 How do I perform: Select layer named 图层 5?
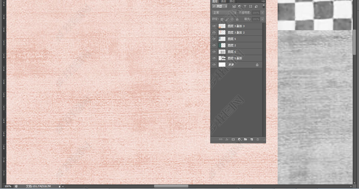click(x=232, y=39)
